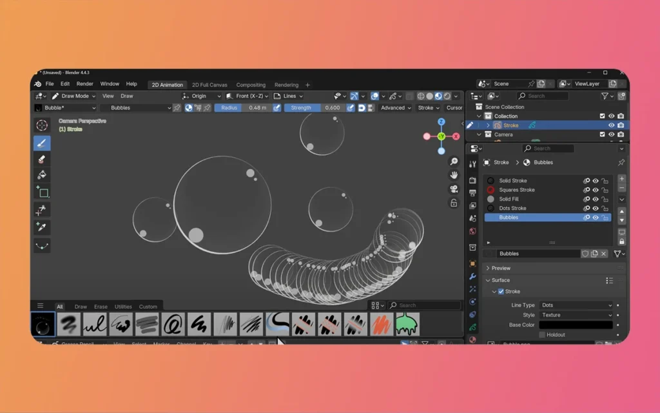
Task: Open the Render properties tab icon
Action: pyautogui.click(x=472, y=180)
